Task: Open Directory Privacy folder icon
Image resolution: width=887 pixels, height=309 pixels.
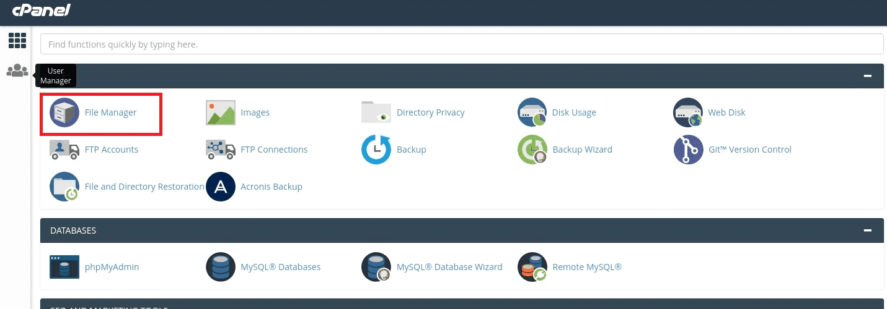Action: pyautogui.click(x=376, y=112)
